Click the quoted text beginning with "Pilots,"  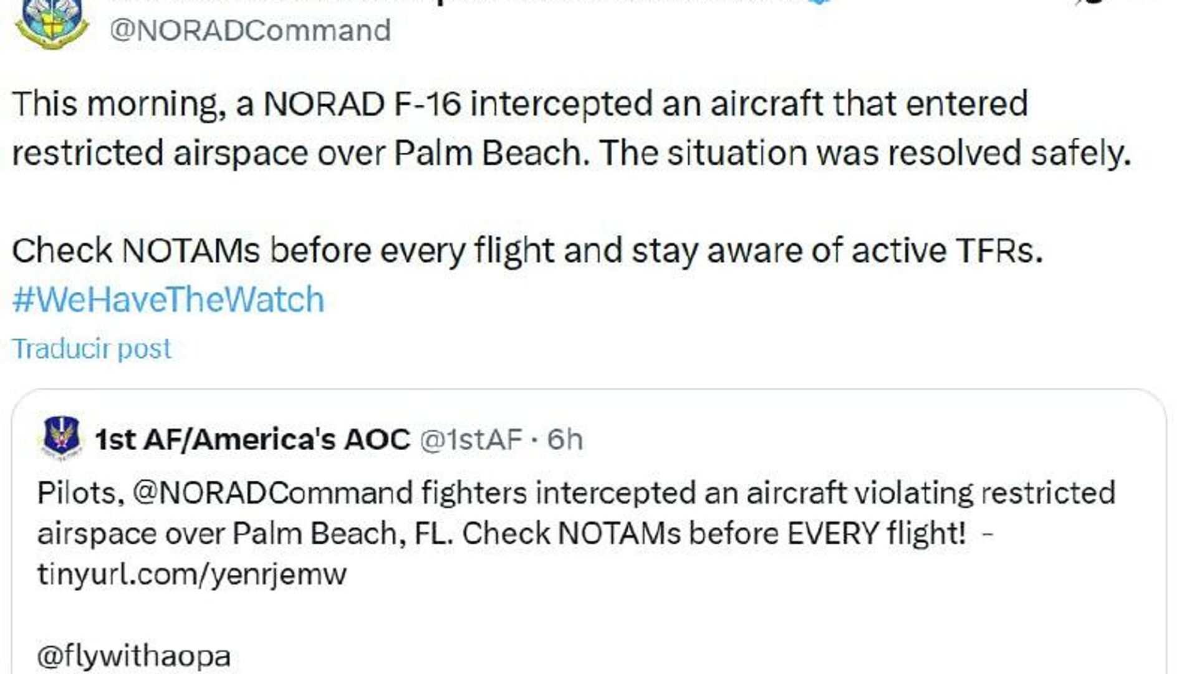[x=76, y=493]
